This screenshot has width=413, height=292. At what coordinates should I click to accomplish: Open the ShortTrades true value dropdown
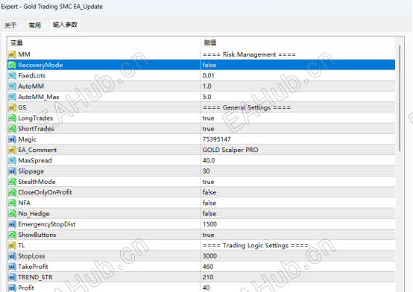pyautogui.click(x=298, y=129)
